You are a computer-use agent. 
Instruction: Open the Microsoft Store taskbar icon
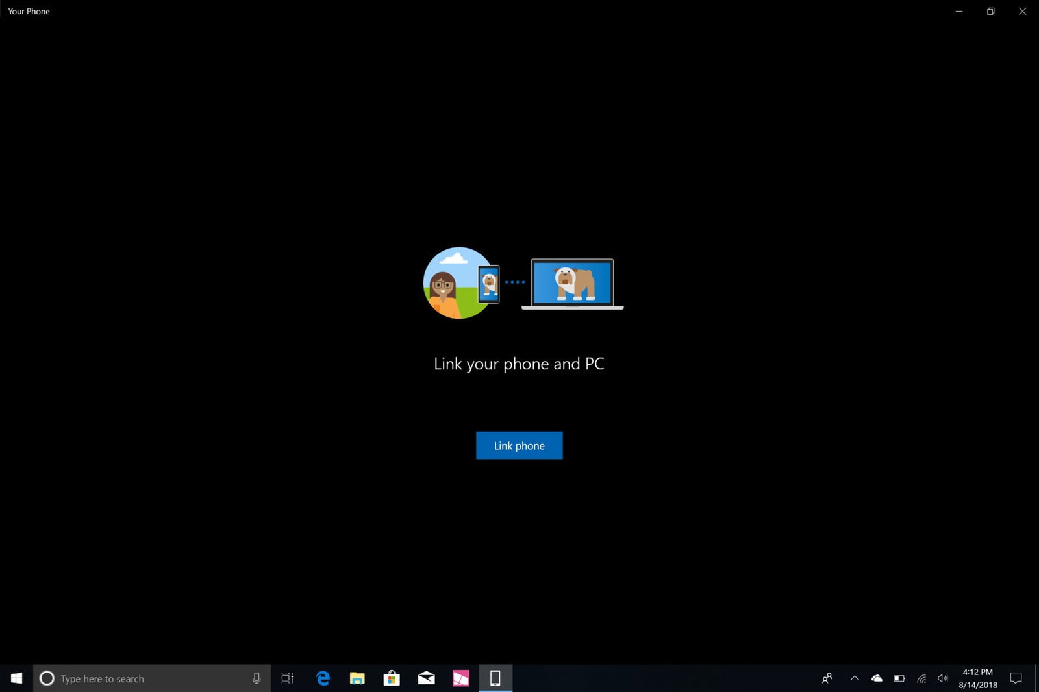point(392,678)
